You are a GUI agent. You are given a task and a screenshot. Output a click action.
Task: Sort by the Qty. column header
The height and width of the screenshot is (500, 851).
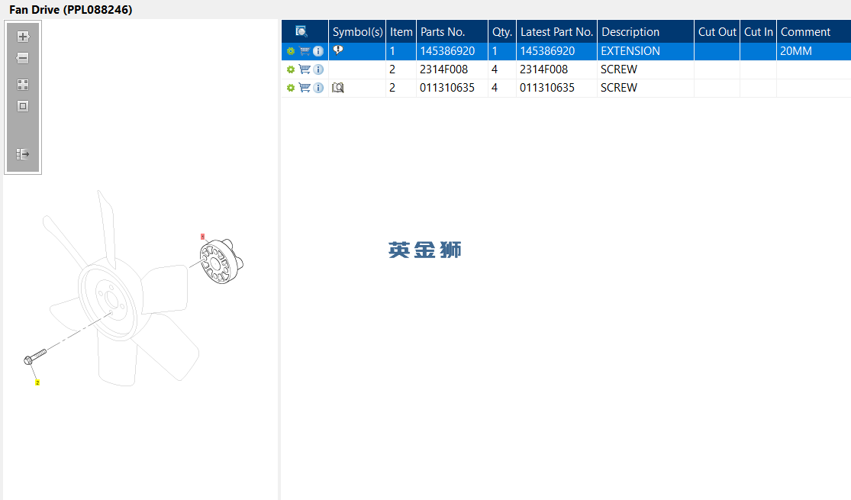tap(502, 31)
